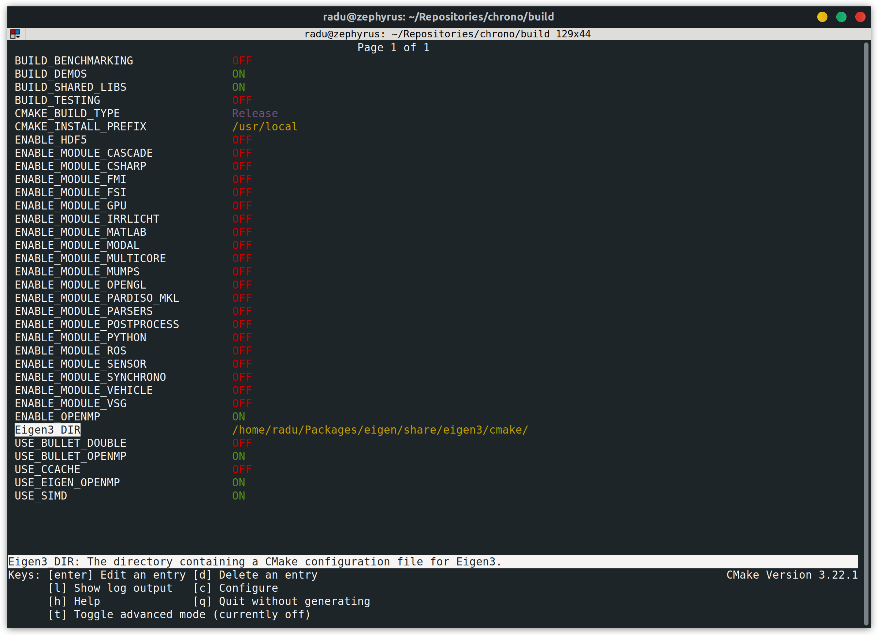
Task: Select the ENABLE_MODULE_SYNCHRONO entry
Action: pyautogui.click(x=90, y=377)
